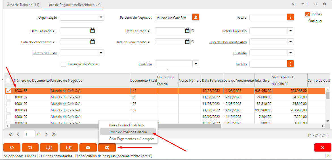Viewport: 332px width, 160px height.
Task: Click the business partner person icon
Action: 196,17
